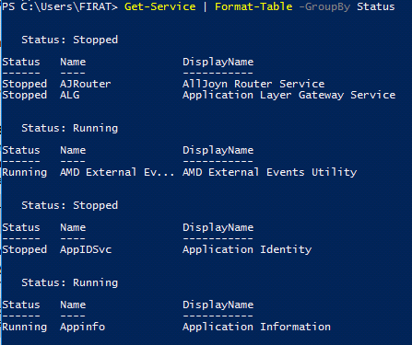412x345 pixels.
Task: Click the Get-Service command text
Action: click(x=159, y=6)
